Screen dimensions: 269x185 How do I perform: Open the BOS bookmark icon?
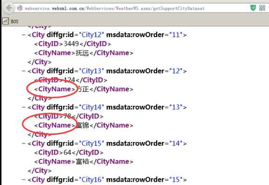[5, 21]
